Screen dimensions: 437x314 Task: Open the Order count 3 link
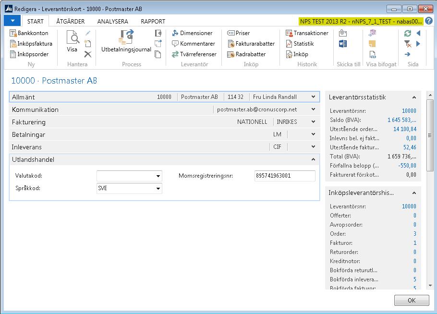[415, 234]
